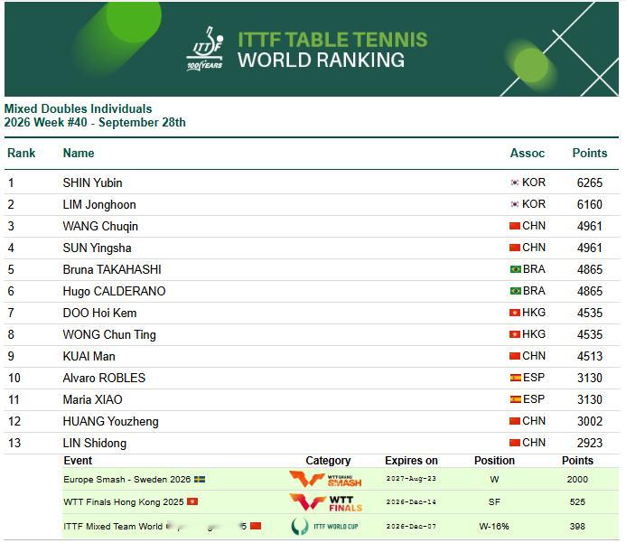This screenshot has height=543, width=626.
Task: Sort the table by Rank header
Action: [22, 153]
